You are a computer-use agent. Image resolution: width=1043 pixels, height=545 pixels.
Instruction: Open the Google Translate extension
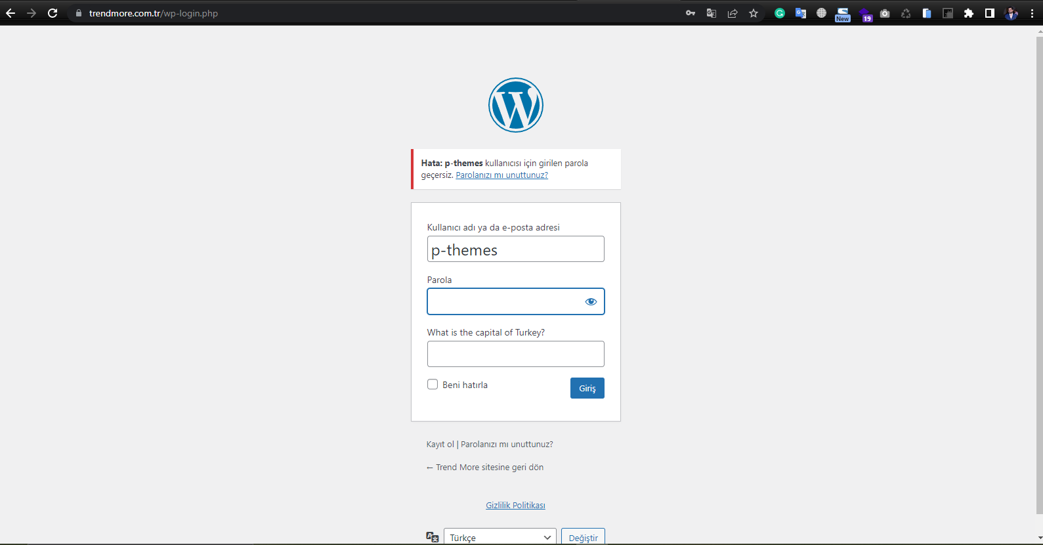(x=801, y=13)
